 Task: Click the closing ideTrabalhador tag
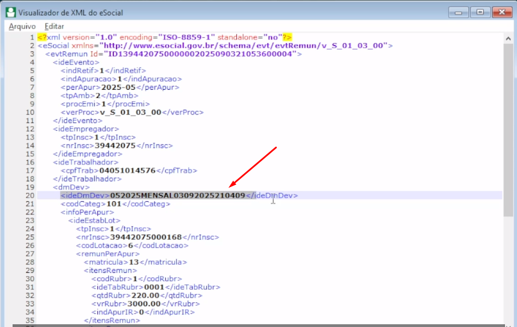click(x=87, y=179)
